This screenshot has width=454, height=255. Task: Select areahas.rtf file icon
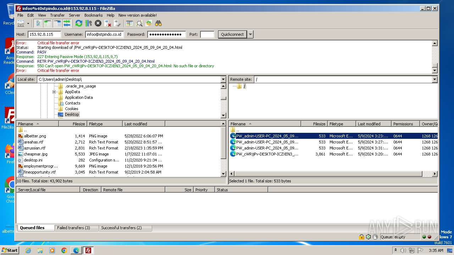click(21, 142)
